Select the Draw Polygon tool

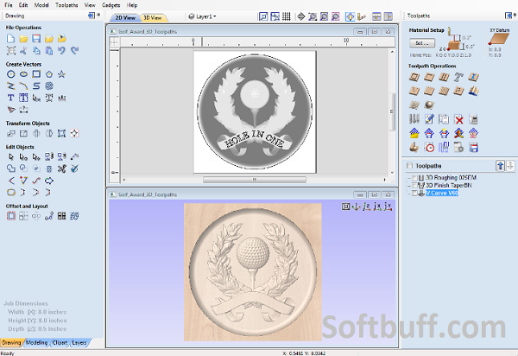[x=49, y=74]
